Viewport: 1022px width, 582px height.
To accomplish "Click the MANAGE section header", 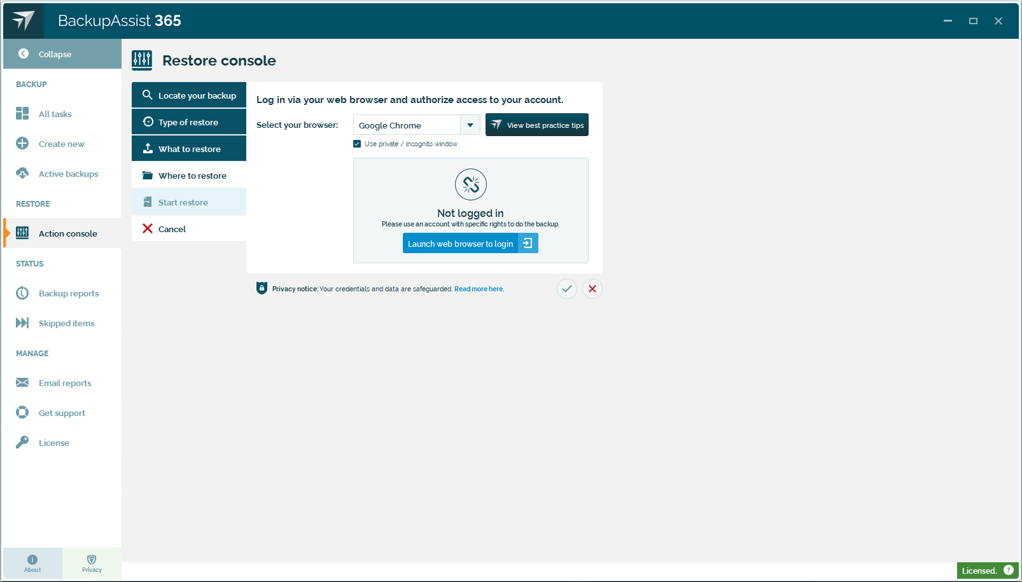I will 32,353.
